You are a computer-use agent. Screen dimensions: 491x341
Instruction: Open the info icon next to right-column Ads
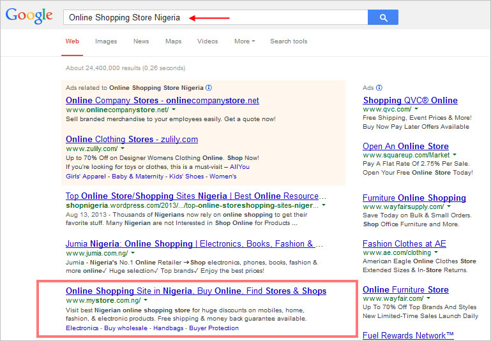(379, 88)
